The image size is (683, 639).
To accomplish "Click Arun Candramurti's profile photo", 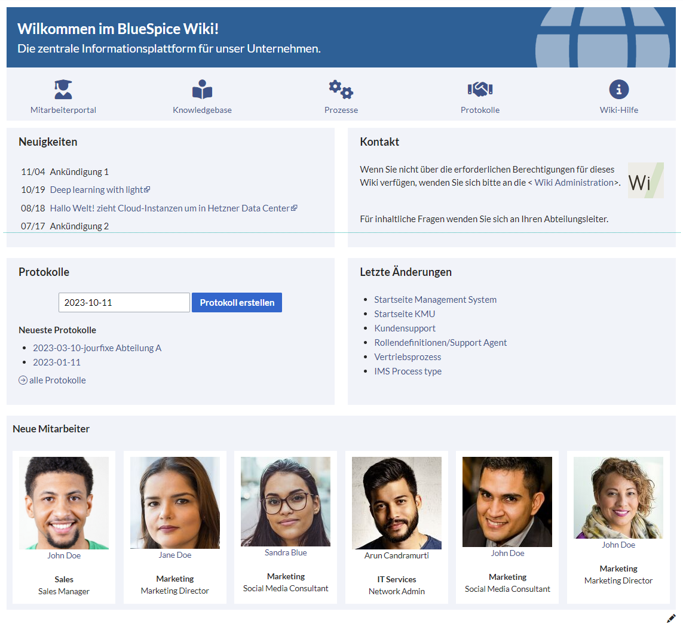I will [396, 503].
